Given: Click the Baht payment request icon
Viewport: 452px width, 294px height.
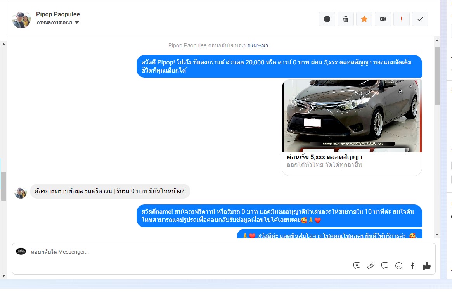Looking at the screenshot, I should [412, 266].
